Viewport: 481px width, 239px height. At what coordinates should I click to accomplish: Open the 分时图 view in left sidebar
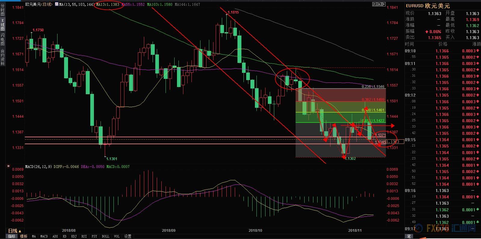[2, 10]
